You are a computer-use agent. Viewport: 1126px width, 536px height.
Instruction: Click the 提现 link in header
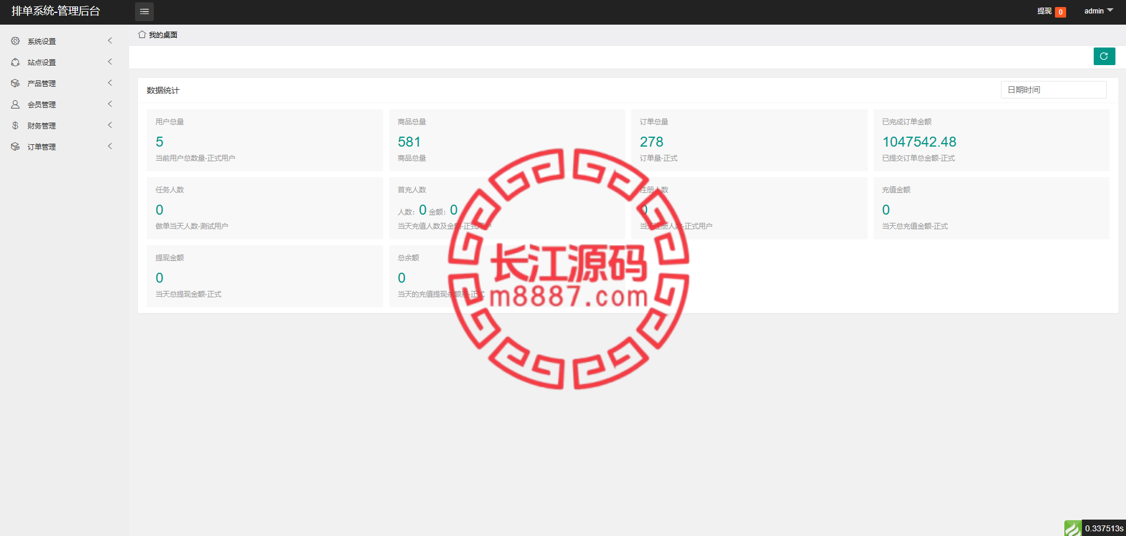1044,11
